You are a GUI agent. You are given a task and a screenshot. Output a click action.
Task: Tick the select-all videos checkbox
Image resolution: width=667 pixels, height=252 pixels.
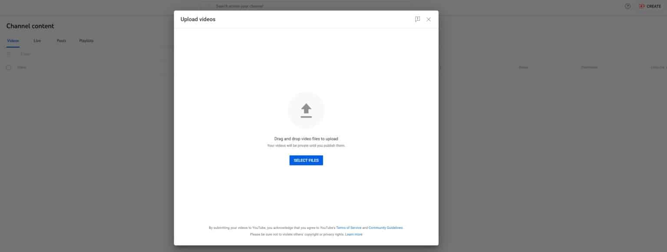pyautogui.click(x=9, y=68)
